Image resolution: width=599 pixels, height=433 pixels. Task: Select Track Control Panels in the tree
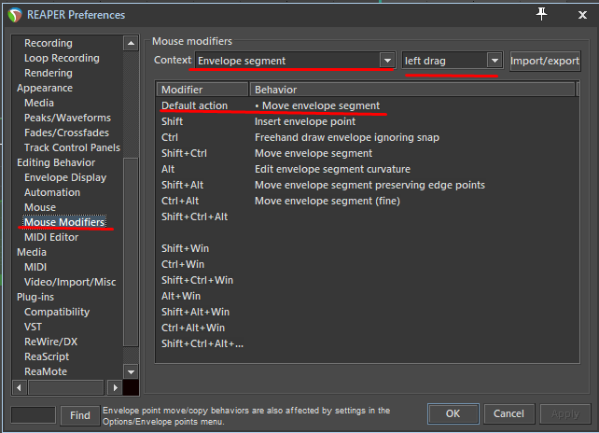tap(72, 147)
